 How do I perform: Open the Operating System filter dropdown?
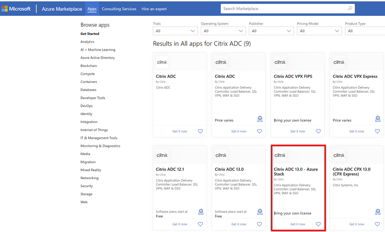[223, 31]
